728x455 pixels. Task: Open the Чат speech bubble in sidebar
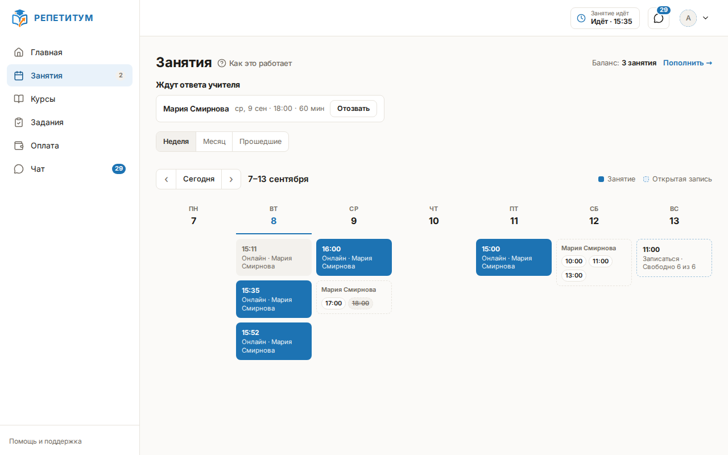(x=19, y=169)
